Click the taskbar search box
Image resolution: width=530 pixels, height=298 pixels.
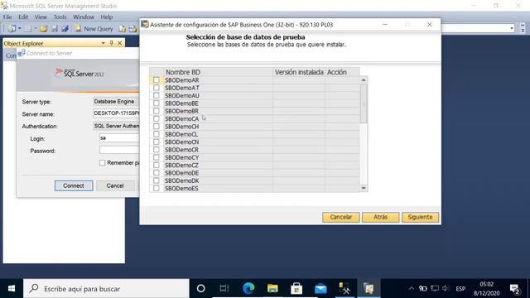coord(106,289)
